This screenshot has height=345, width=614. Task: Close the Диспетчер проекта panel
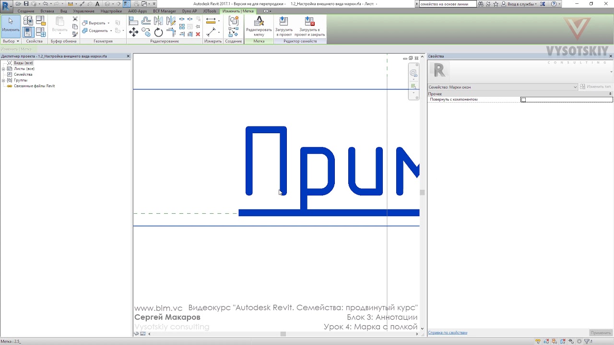[x=128, y=56]
